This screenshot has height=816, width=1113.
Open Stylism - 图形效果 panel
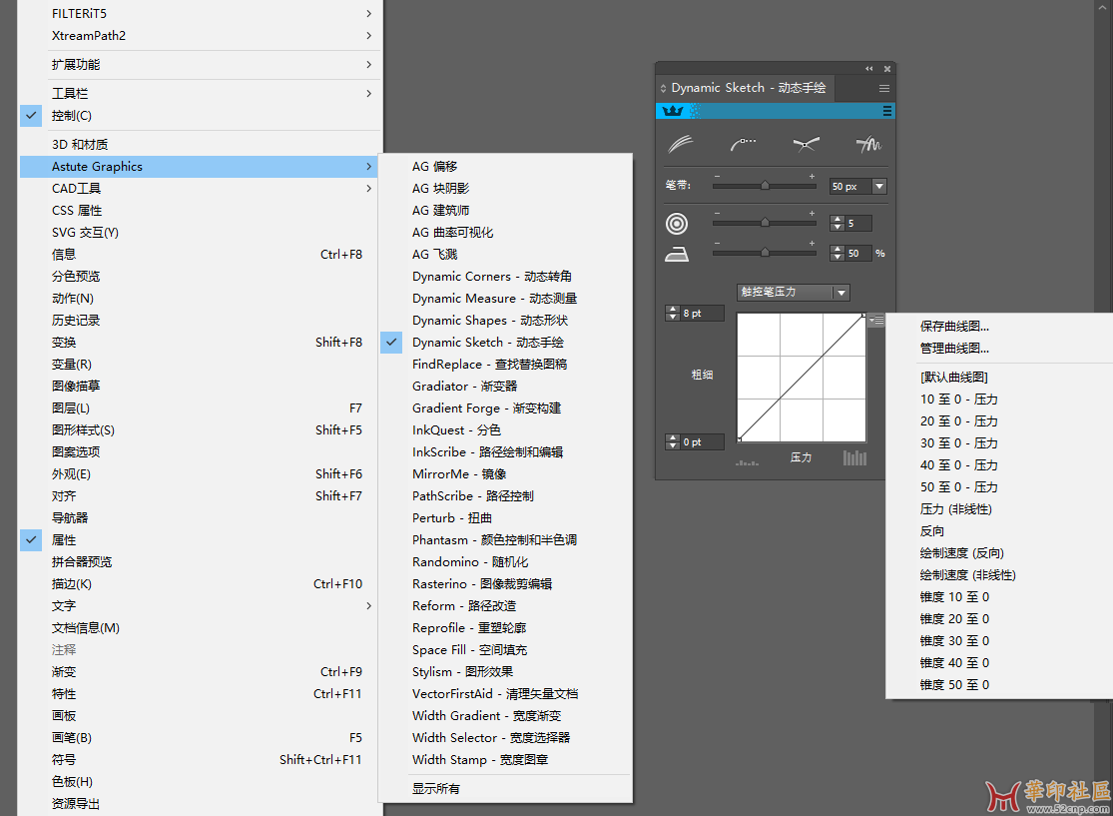505,672
